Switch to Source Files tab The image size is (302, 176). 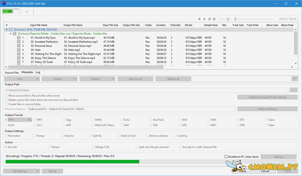point(12,73)
